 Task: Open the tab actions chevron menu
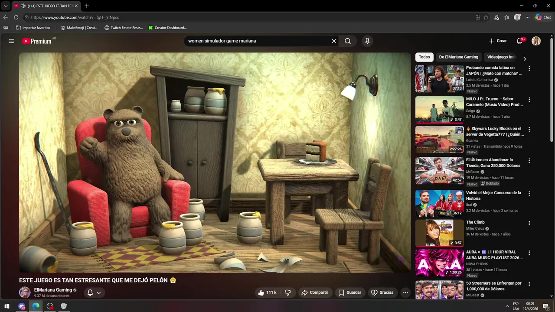[6, 6]
